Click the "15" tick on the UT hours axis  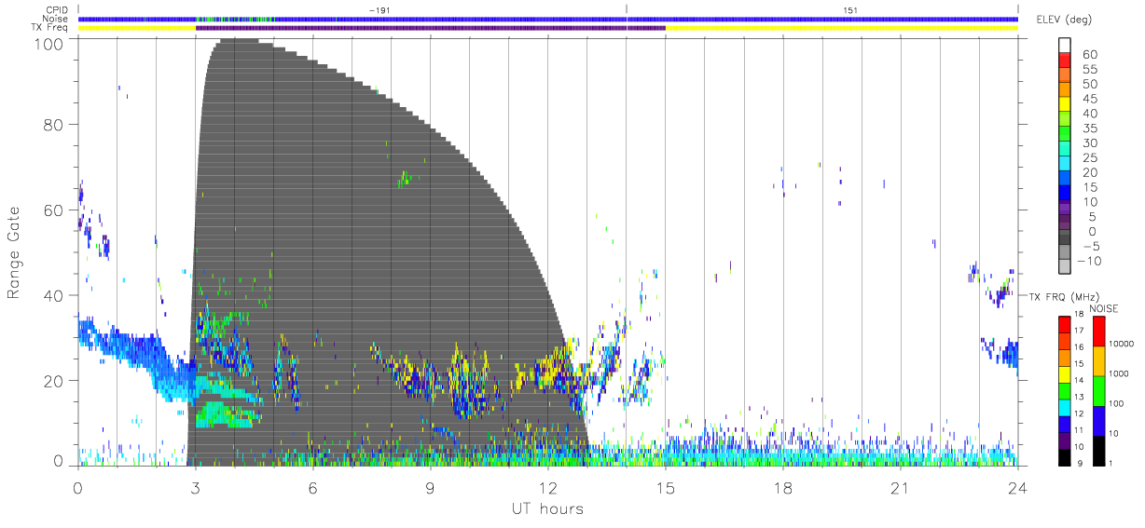click(665, 489)
